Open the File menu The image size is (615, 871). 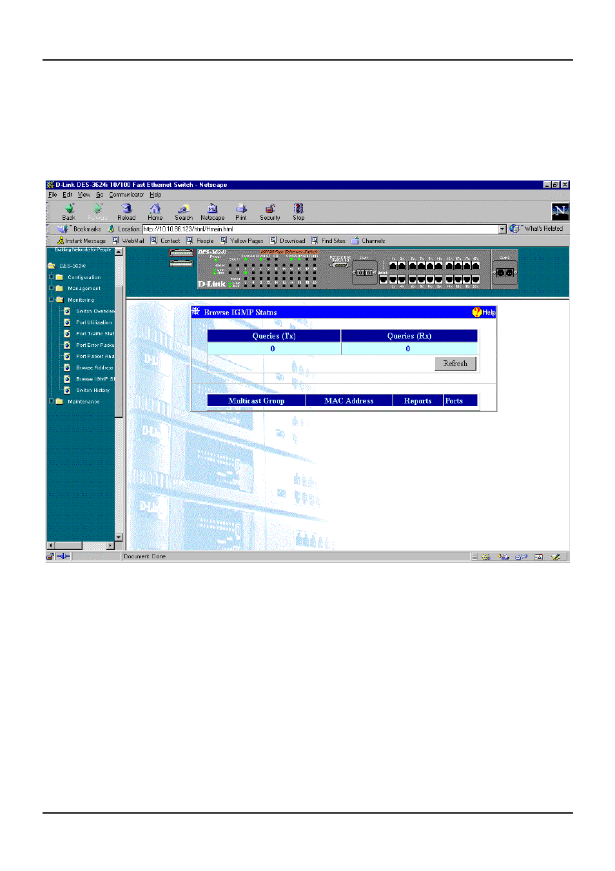[53, 195]
